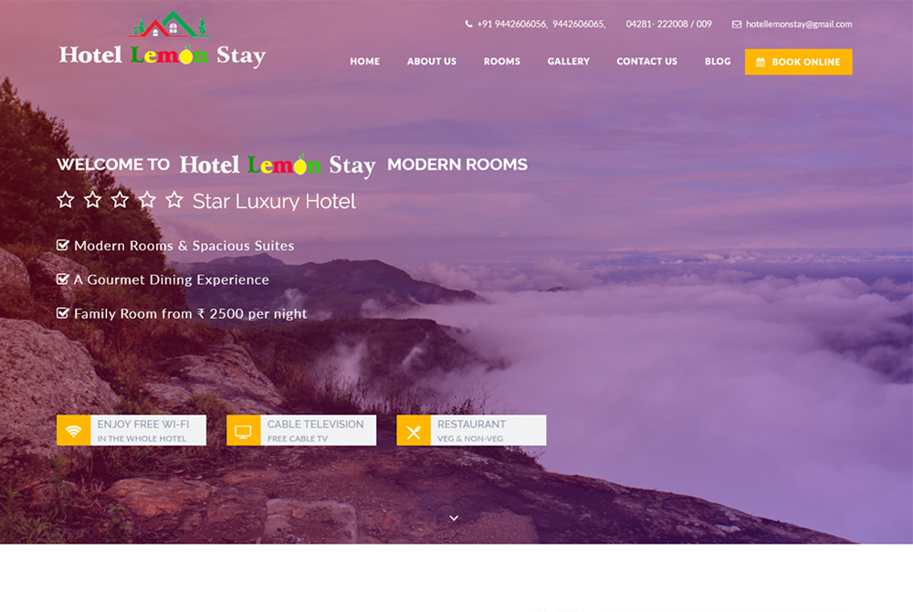Click the Gourmet Dining Experience checkmark

pos(62,279)
